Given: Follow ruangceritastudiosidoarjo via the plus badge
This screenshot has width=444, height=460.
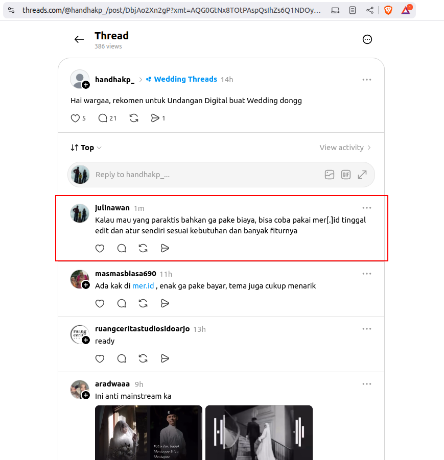Looking at the screenshot, I should [86, 340].
